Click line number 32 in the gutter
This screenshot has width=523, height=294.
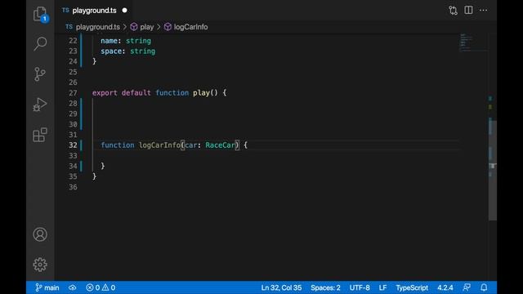[73, 145]
